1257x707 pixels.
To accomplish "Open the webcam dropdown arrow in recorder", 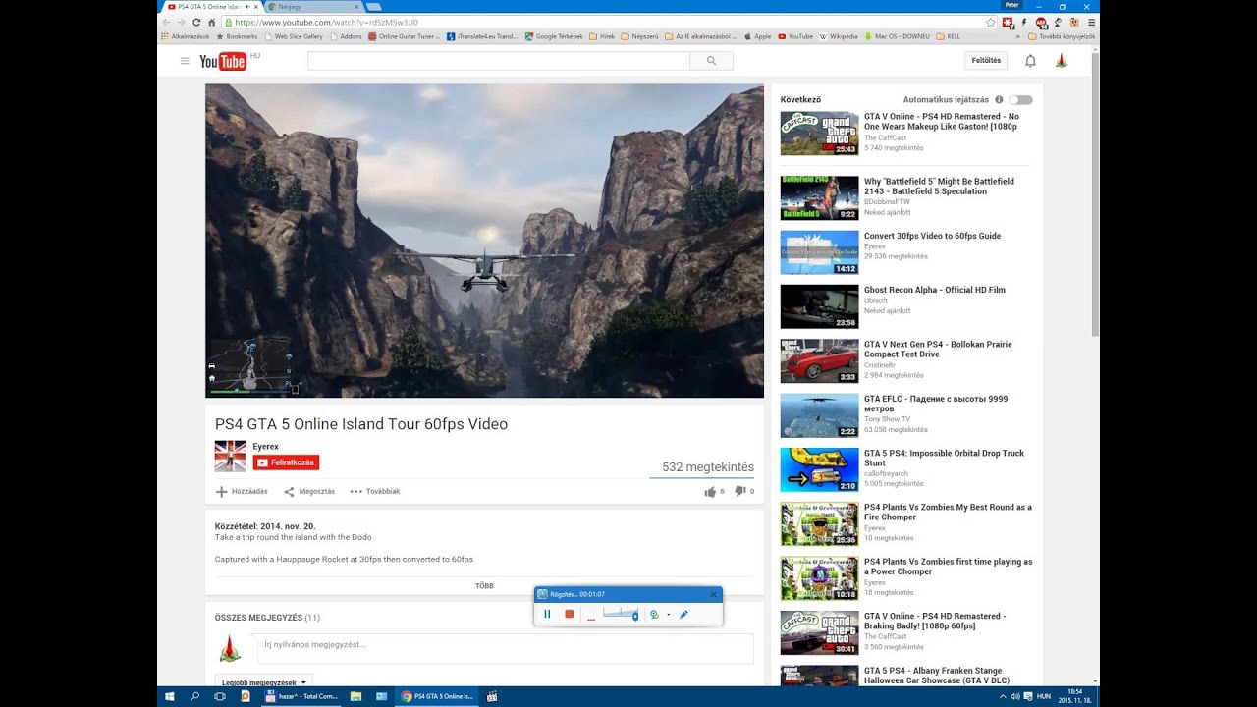I will pos(669,615).
